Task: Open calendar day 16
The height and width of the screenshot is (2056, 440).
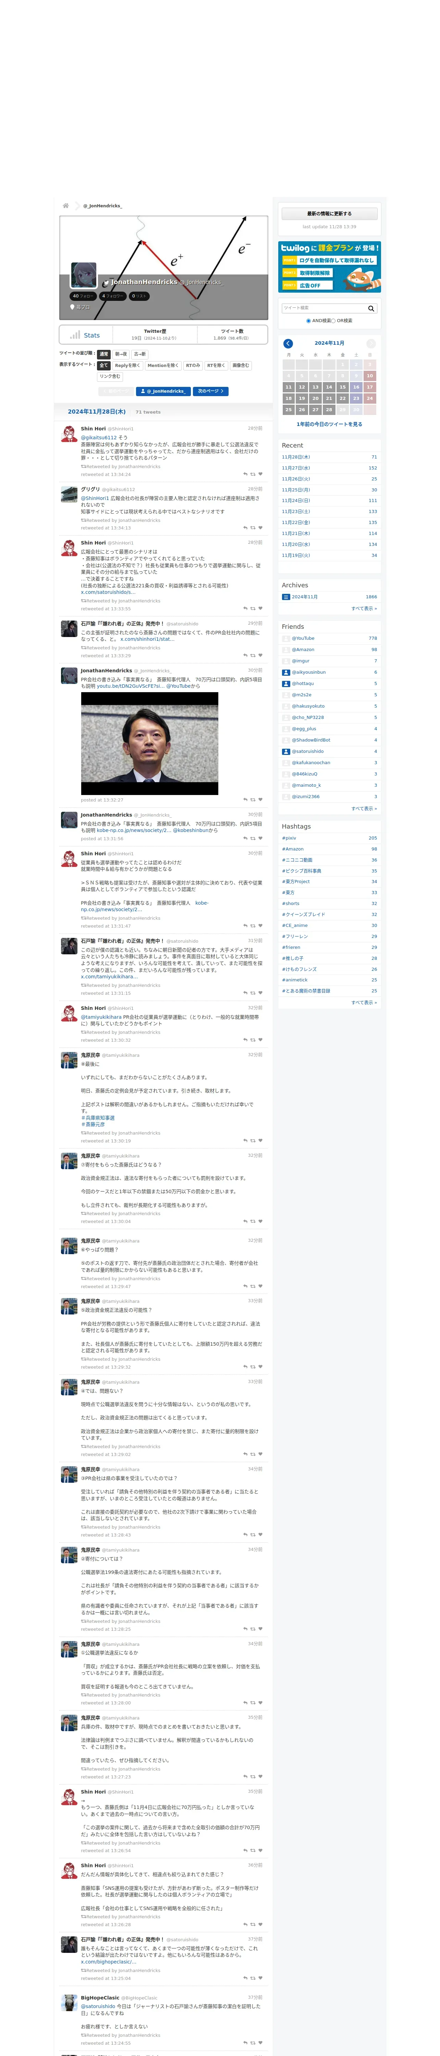Action: pos(356,387)
